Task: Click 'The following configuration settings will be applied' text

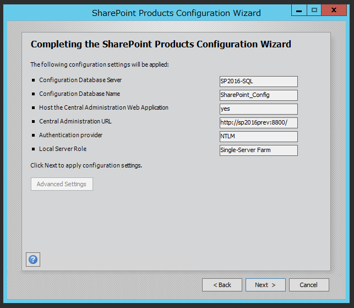Action: tap(100, 64)
